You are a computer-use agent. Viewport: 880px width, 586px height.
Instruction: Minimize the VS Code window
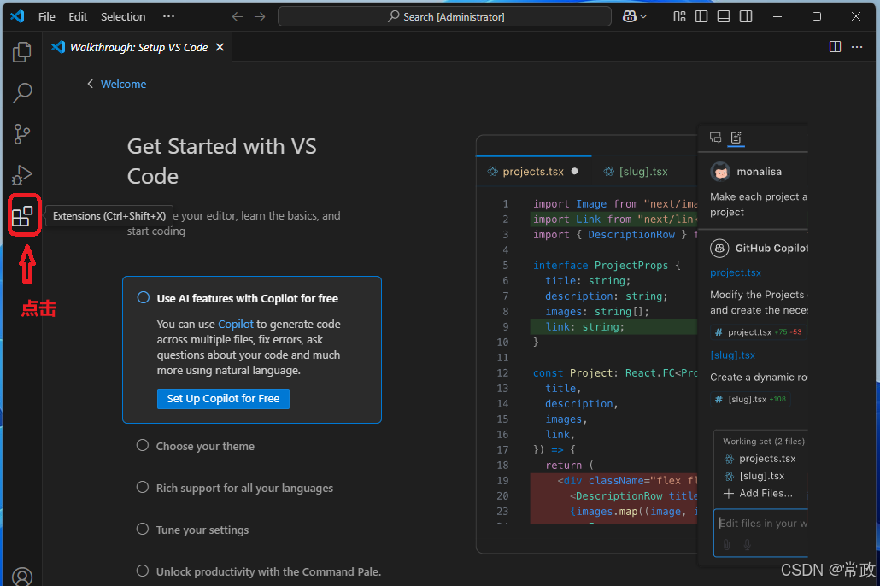point(777,17)
